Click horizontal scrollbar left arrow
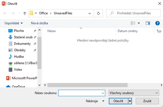This screenshot has width=164, height=107. tap(45, 85)
